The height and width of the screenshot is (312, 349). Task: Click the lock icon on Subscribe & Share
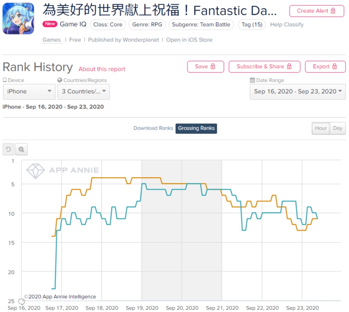(x=289, y=66)
